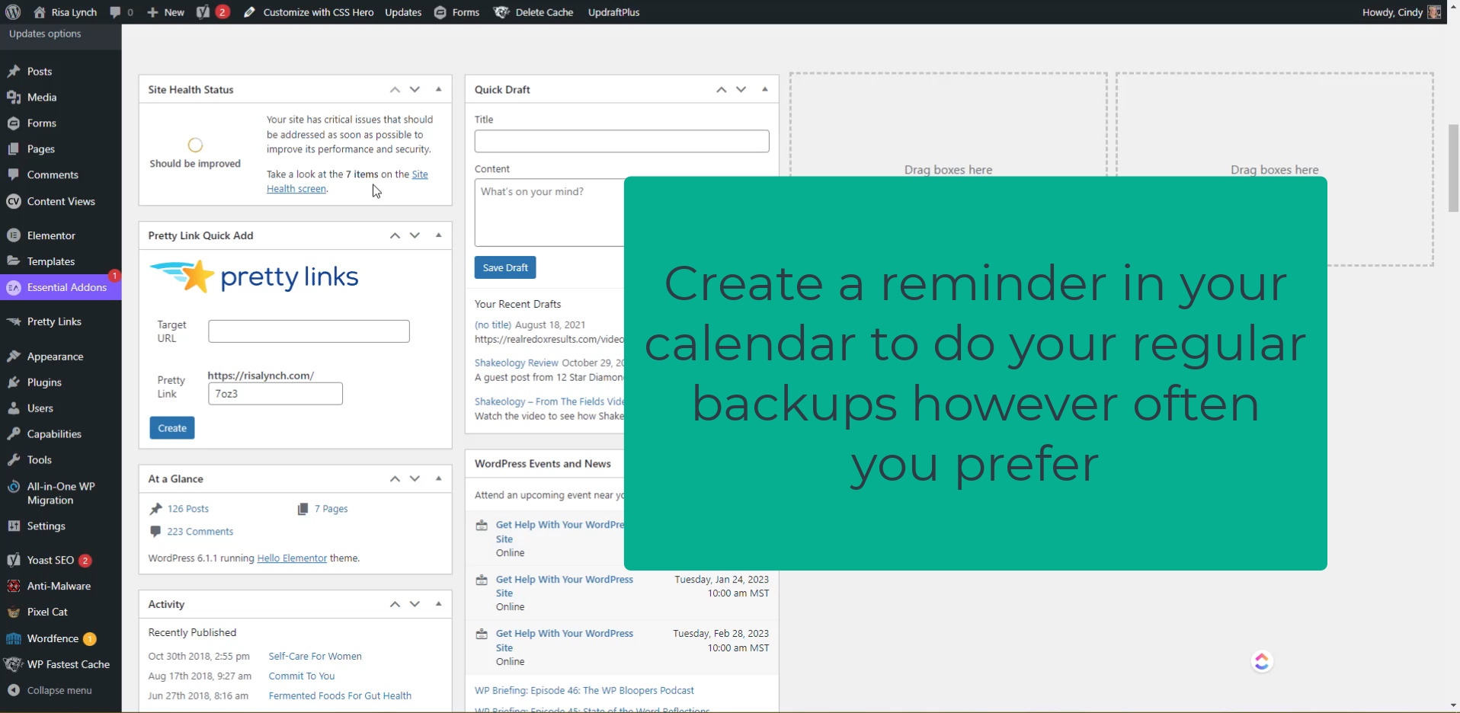
Task: Click the Save Draft button
Action: point(505,267)
